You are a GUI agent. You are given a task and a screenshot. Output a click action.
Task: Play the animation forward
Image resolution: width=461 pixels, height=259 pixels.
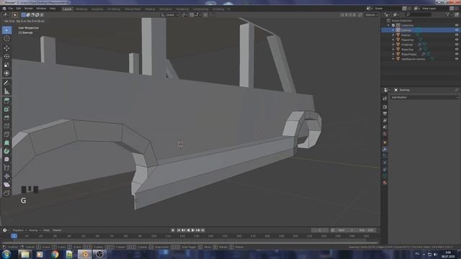click(193, 230)
